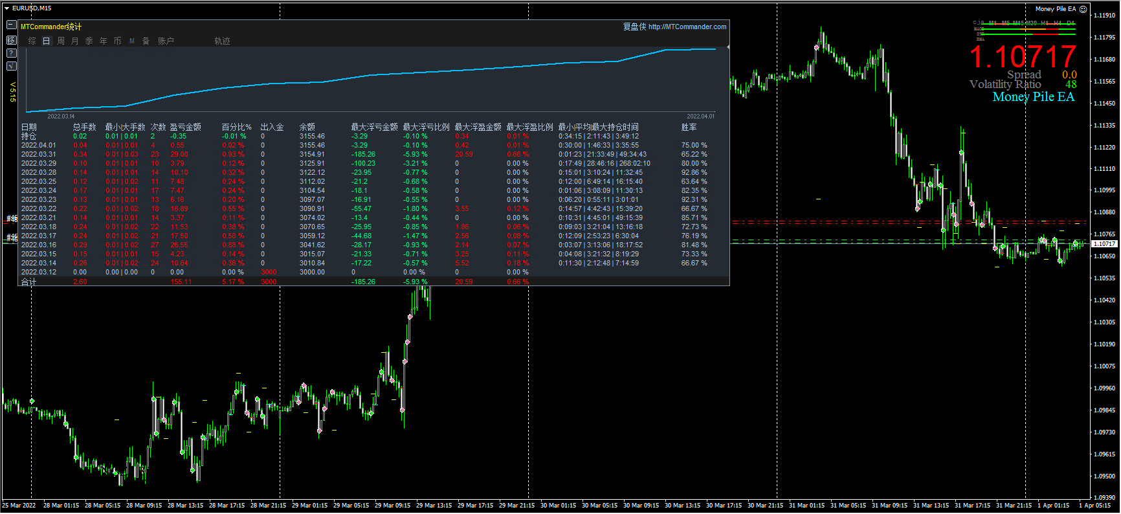Click the 最小|大手数 column header
Viewport: 1121px width, 514px height.
126,127
